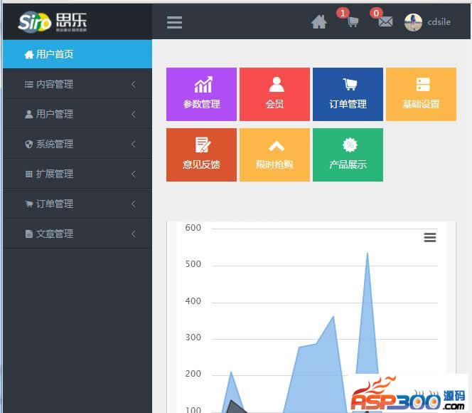Click the person icon on 会员 tile

[x=277, y=84]
